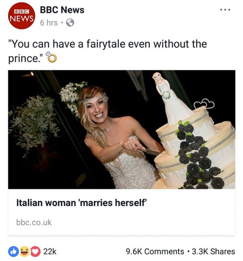The width and height of the screenshot is (243, 261).
Task: Click the Like thumbs-up reaction icon
Action: [x=13, y=251]
